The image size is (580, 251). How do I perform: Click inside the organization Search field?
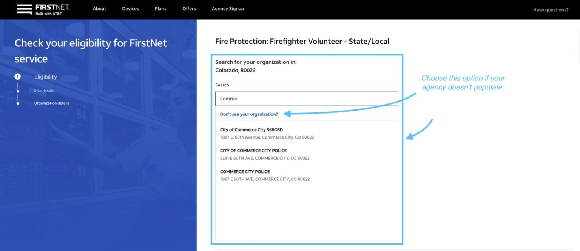[306, 98]
